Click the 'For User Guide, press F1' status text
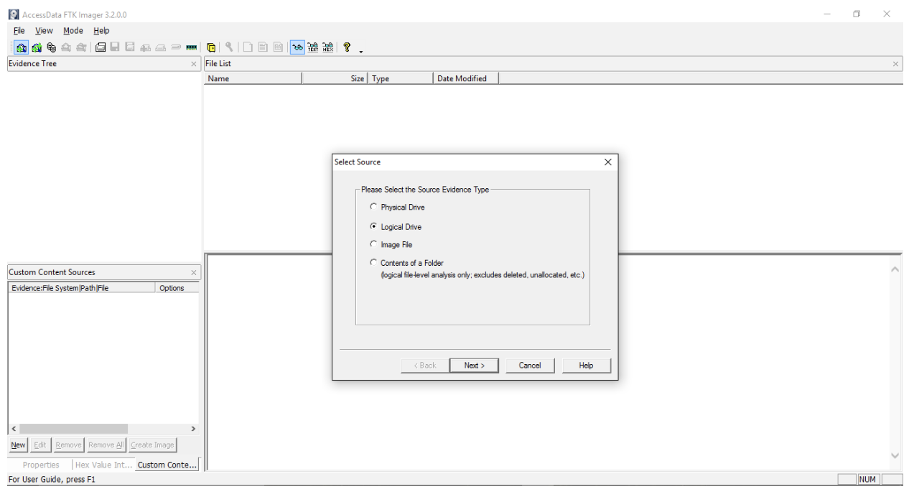This screenshot has width=909, height=497. [x=51, y=480]
